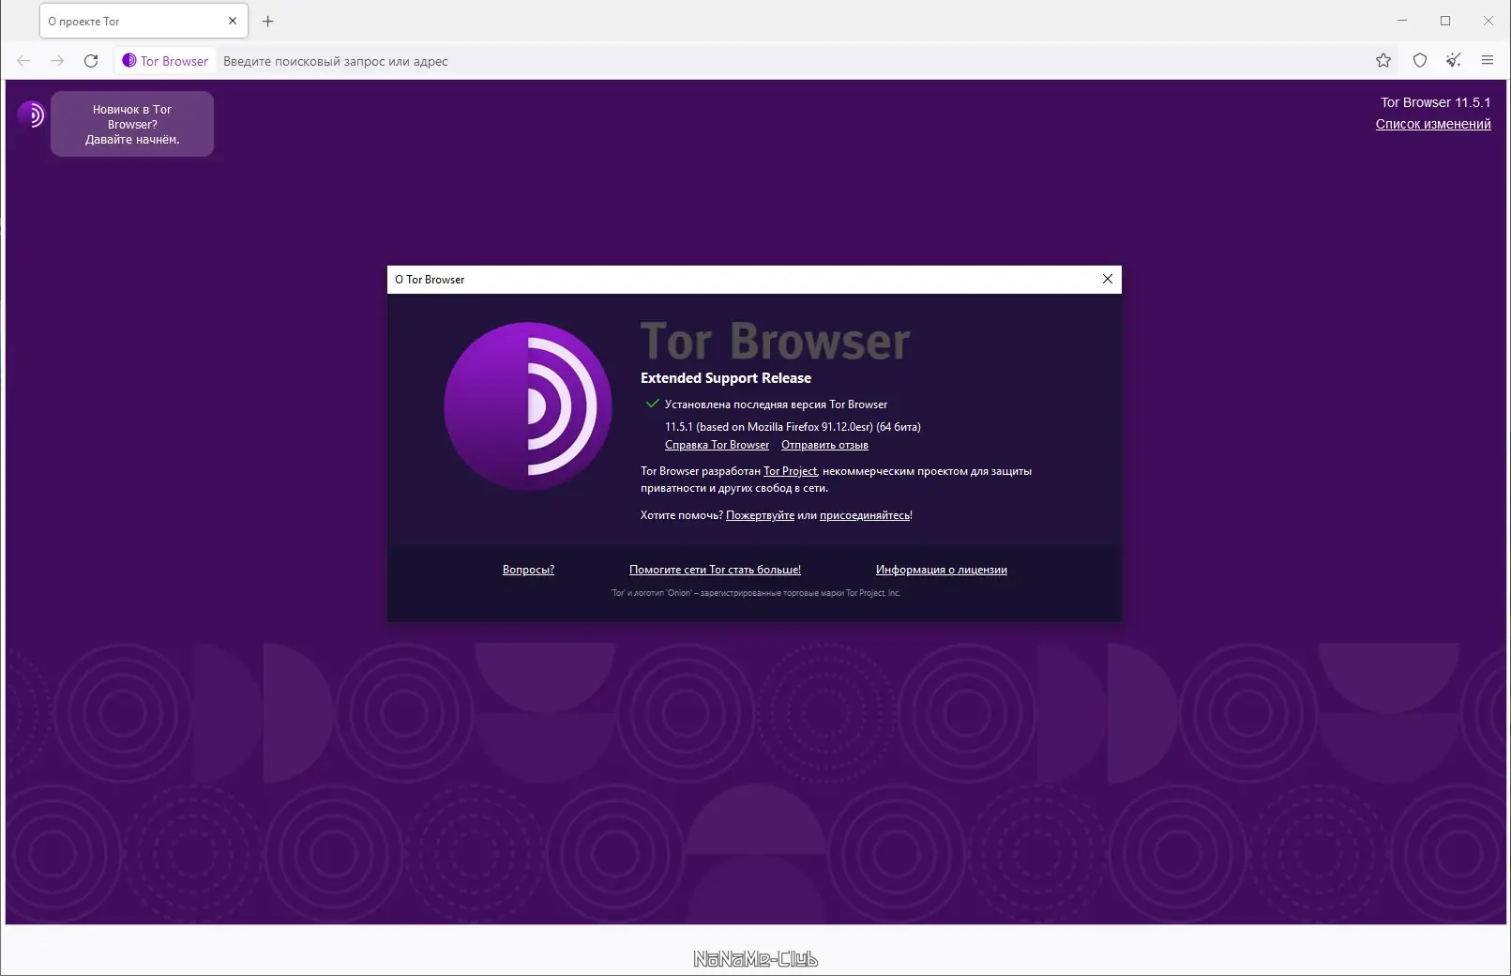Go back with the back arrow
This screenshot has height=976, width=1511.
[23, 61]
